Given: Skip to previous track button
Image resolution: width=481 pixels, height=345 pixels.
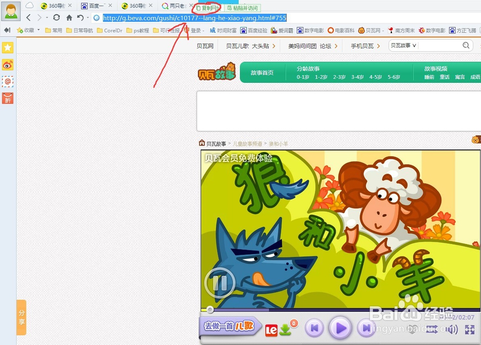Looking at the screenshot, I should click(x=315, y=328).
